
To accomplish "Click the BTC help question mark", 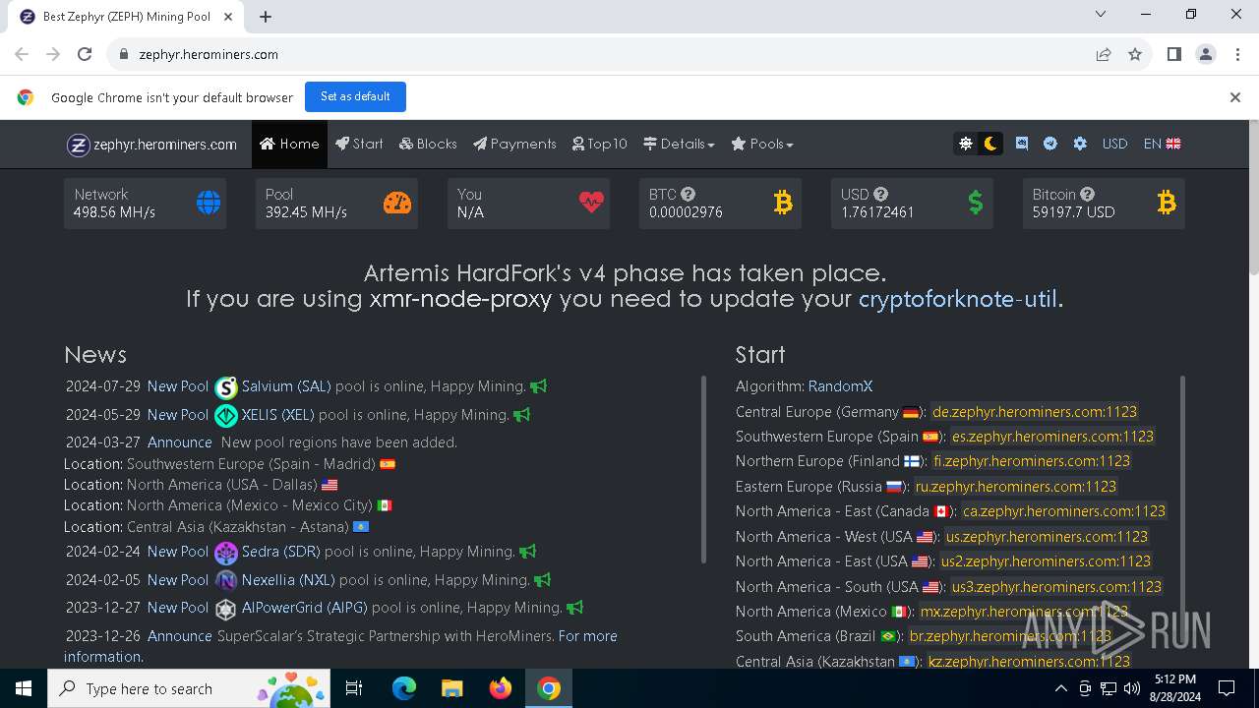I will (688, 195).
